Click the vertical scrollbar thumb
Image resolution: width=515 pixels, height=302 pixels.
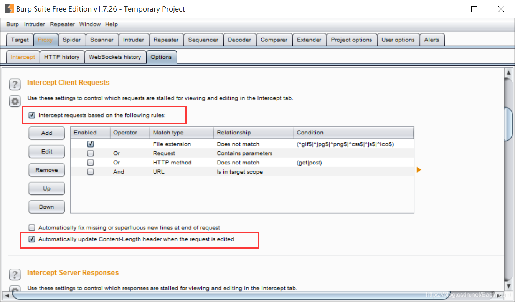509,124
